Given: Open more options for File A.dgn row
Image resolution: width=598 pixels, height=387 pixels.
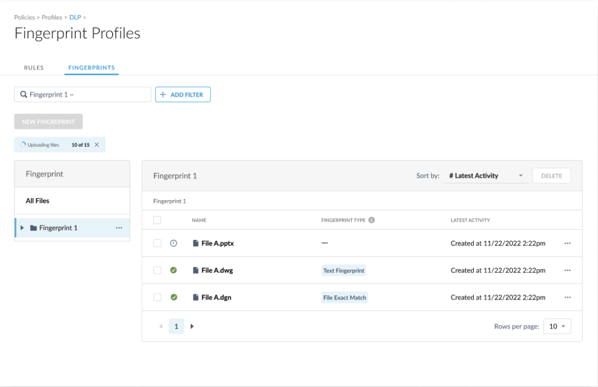Looking at the screenshot, I should [567, 297].
